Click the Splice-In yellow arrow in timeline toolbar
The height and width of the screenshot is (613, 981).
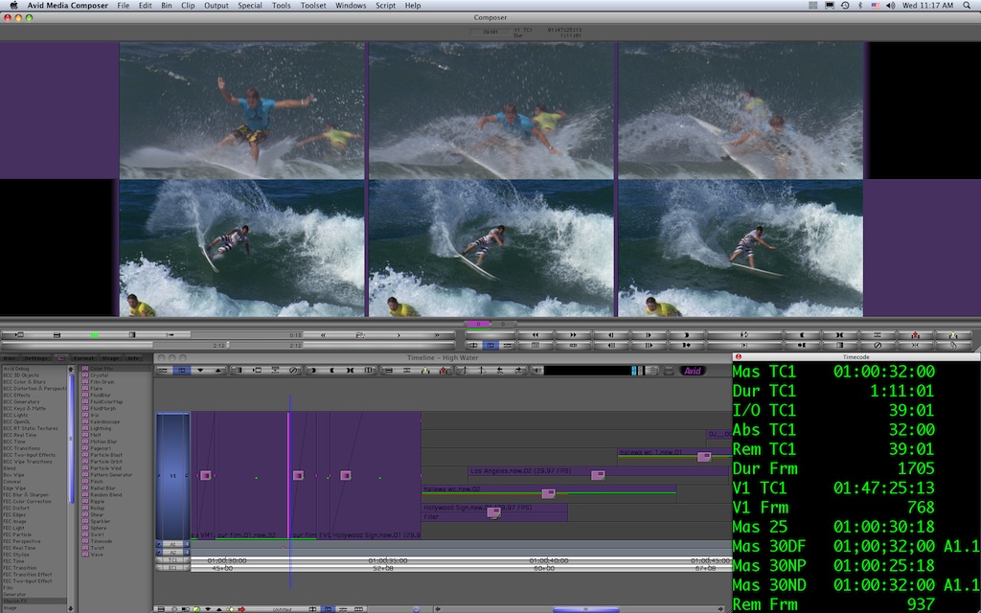pos(425,371)
